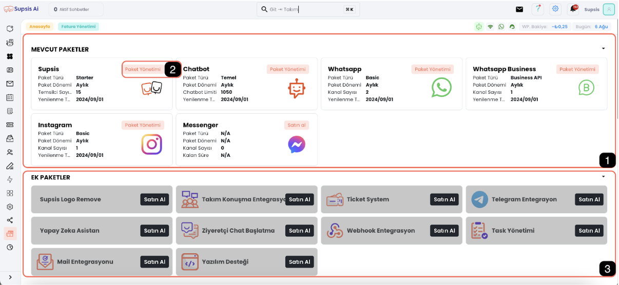Screen dimensions: 619x285
Task: Click Satın Al for Yapay Zeka Asistan
Action: 154,231
